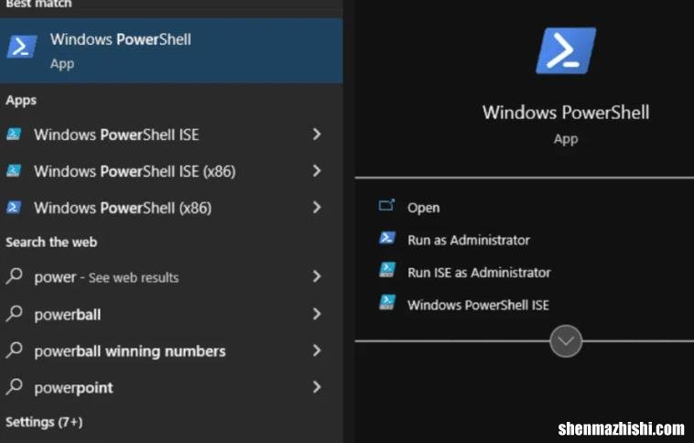Viewport: 694px width, 443px height.
Task: Click the search icon next to power
Action: tap(15, 276)
